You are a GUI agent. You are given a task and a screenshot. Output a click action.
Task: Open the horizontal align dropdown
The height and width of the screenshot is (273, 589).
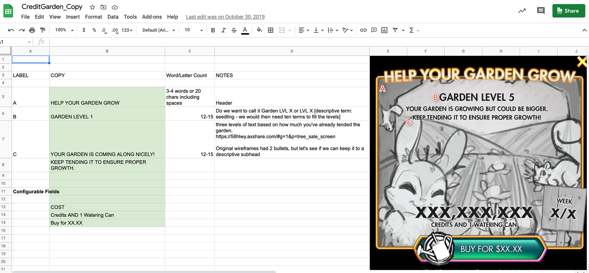pyautogui.click(x=304, y=30)
